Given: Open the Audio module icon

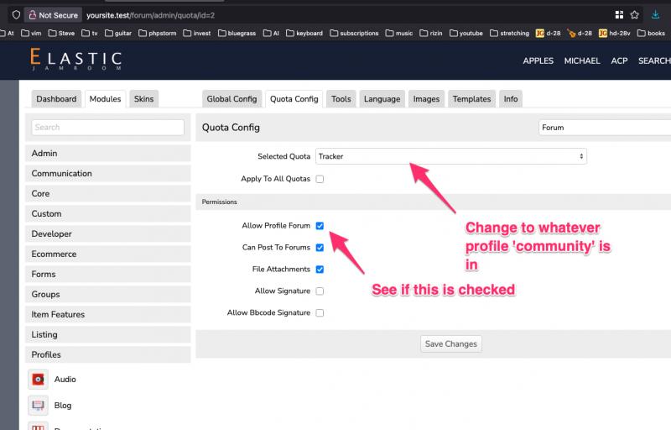Looking at the screenshot, I should point(38,379).
